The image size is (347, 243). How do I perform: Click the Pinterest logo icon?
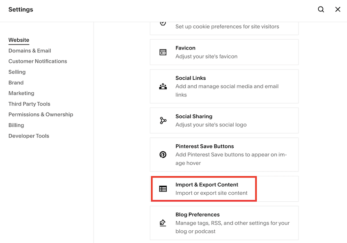[163, 155]
